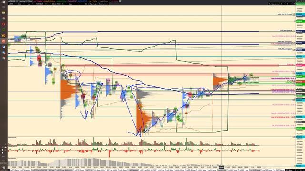Screen dimensions: 305x171
Task: Select the first bottom tab mRTS День
Action: [14, 170]
